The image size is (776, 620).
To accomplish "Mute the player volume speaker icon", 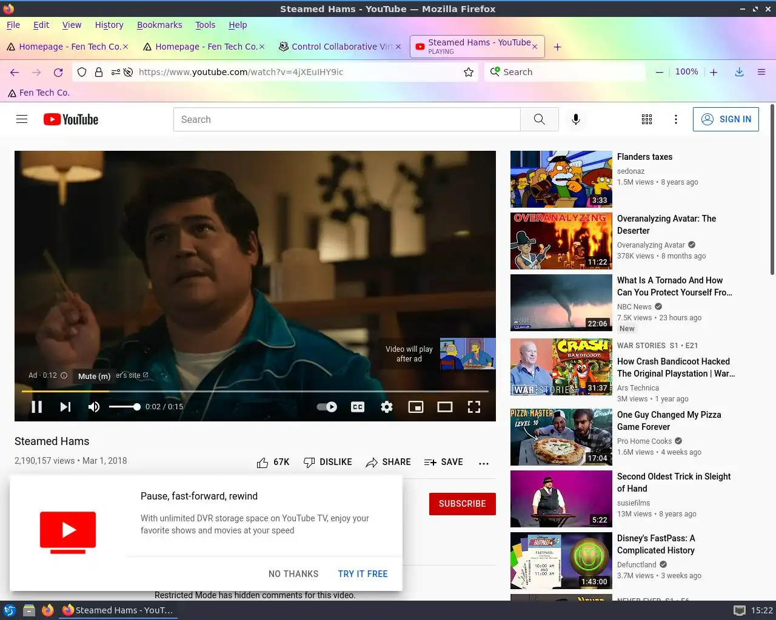I will [x=94, y=407].
